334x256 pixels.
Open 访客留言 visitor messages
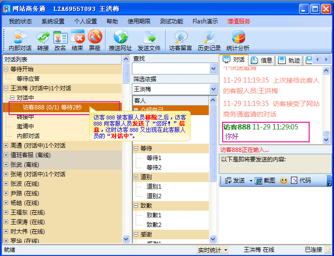(x=181, y=37)
